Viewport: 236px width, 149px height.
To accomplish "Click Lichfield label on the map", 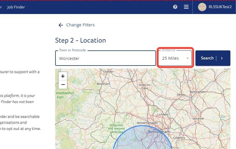I will (163, 114).
